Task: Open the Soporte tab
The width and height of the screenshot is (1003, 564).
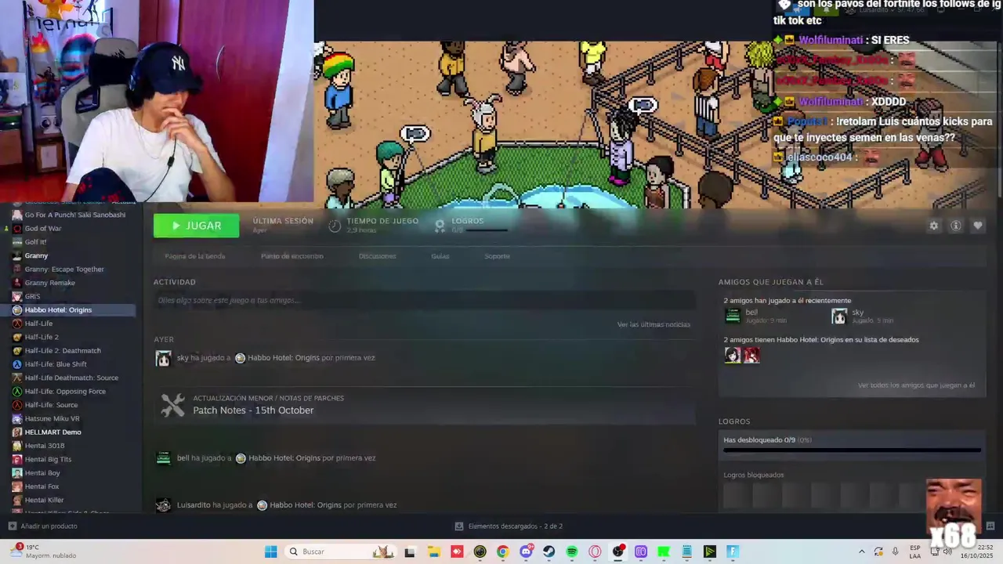Action: (497, 256)
